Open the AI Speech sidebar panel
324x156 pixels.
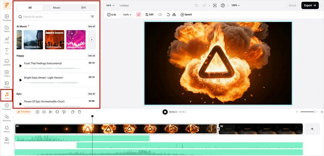7,107
